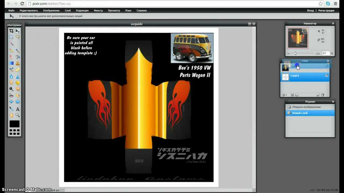Select Открыть изображение history entry
This screenshot has width=344, height=193.
[310, 107]
